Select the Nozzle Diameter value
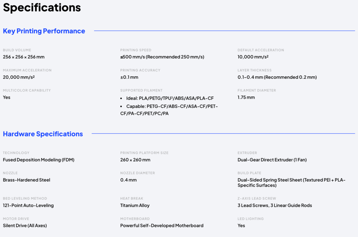This screenshot has width=358, height=237. tap(128, 180)
